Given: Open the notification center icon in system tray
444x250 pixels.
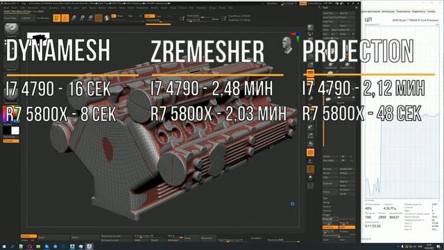Looking at the screenshot, I should (438, 247).
